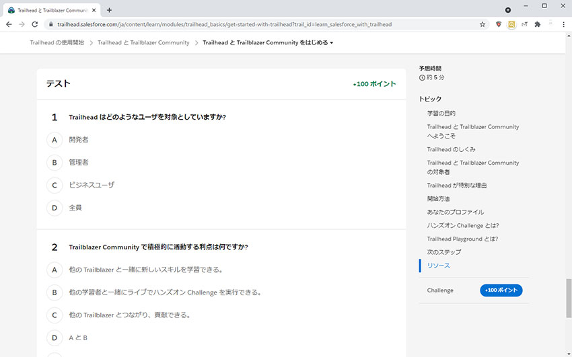Click the '約 5 分' estimated time text
Image resolution: width=572 pixels, height=357 pixels.
click(x=435, y=77)
